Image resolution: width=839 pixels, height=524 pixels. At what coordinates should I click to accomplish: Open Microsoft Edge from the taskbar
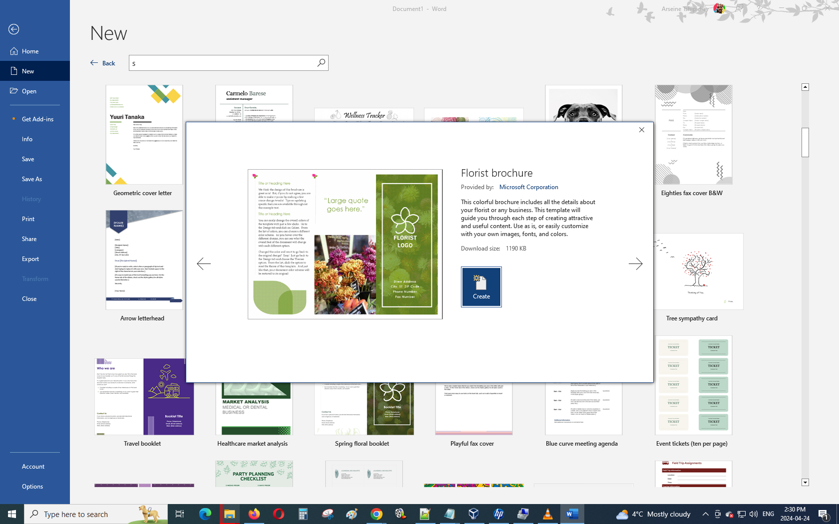205,514
